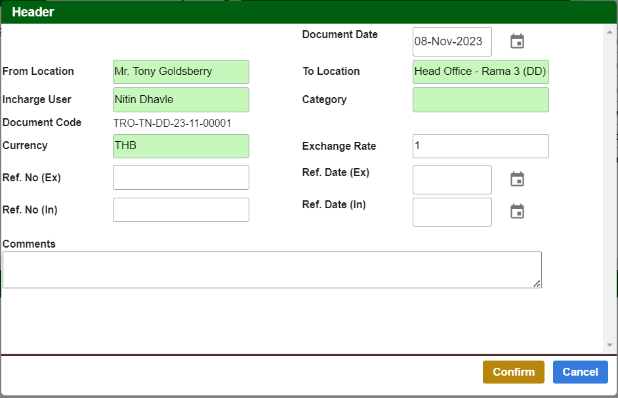Click the Currency field showing THB
Screen dimensions: 618x398
tap(180, 146)
